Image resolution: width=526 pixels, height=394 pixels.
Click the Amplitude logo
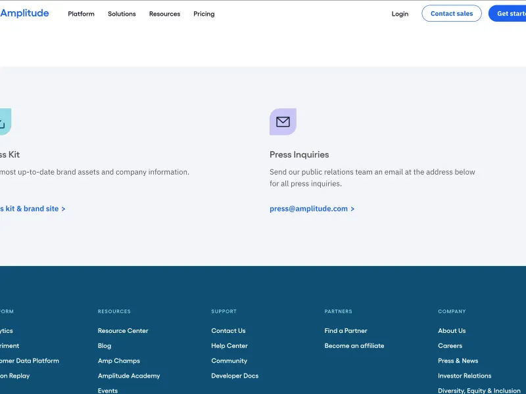(24, 13)
